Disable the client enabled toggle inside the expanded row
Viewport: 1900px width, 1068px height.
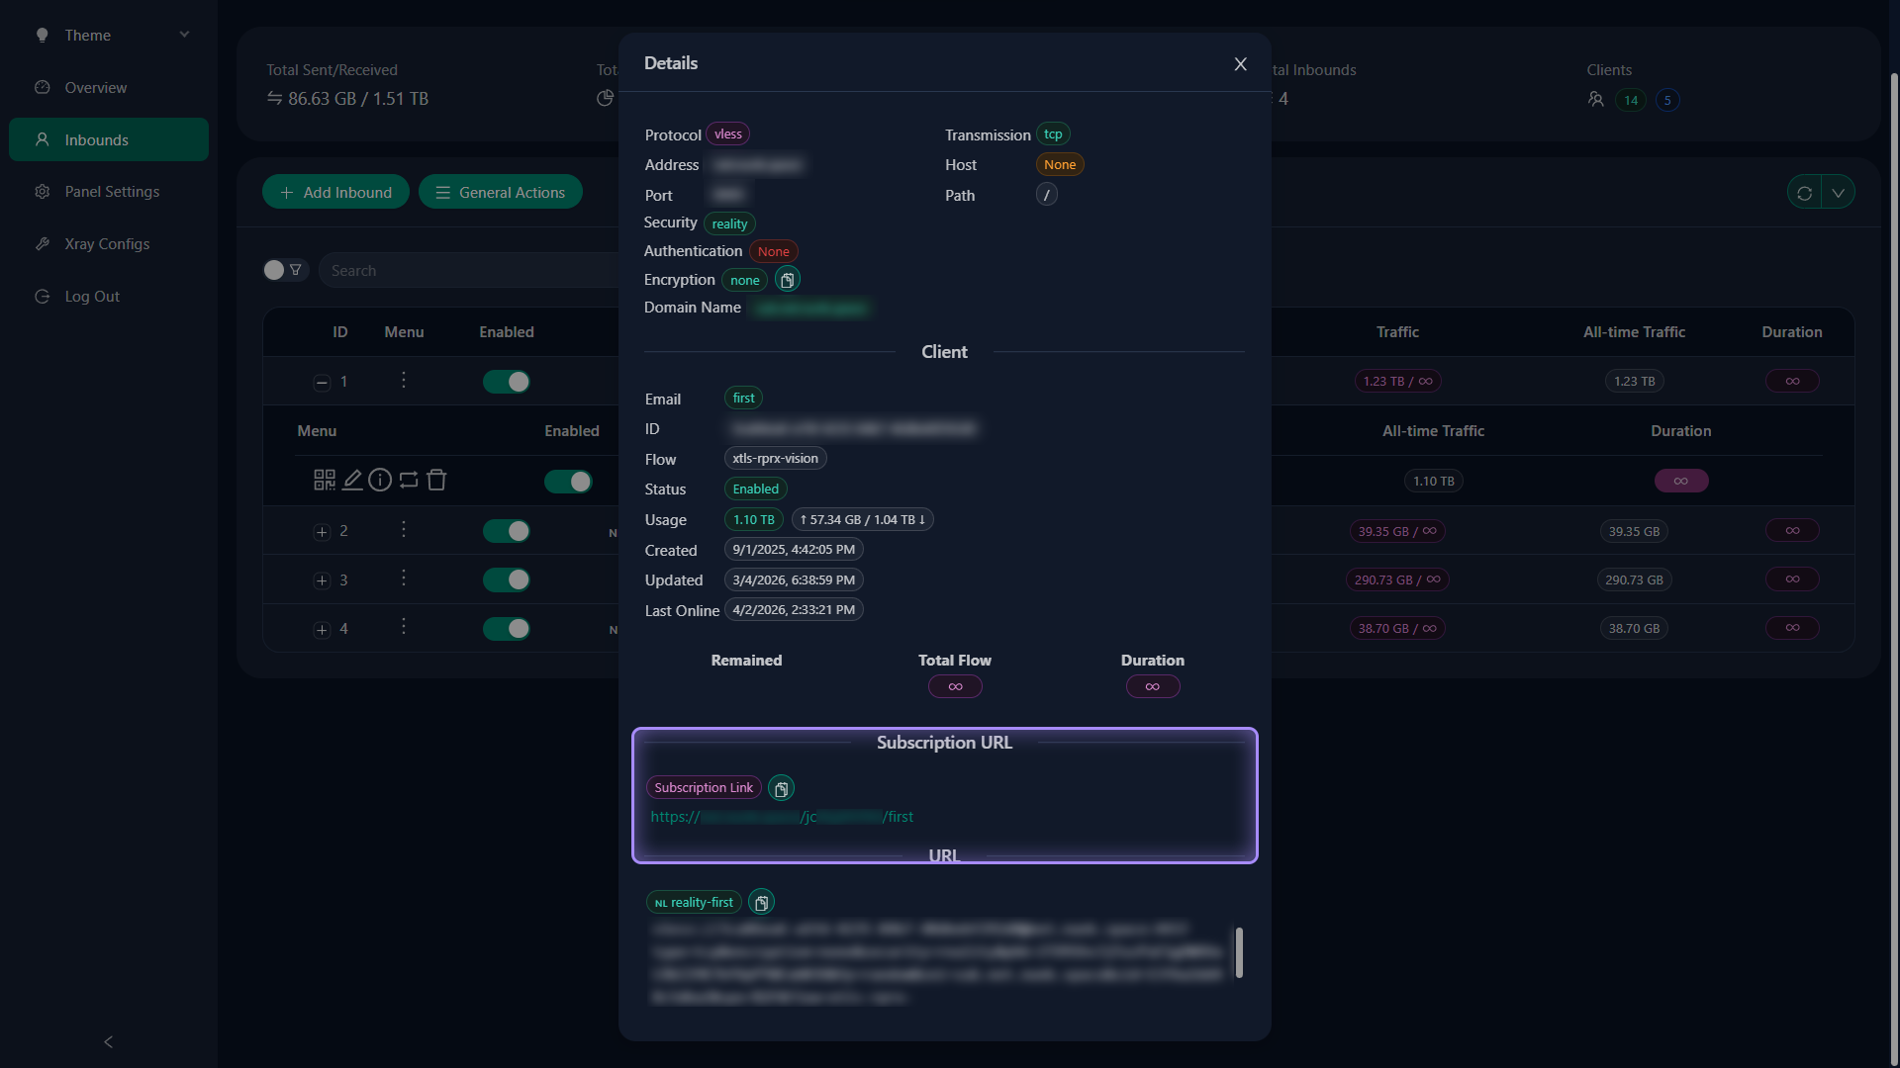click(x=568, y=482)
